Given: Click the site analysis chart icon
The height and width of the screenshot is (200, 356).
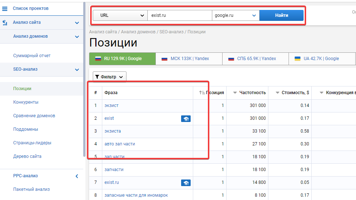Looking at the screenshot, I should point(5,22).
